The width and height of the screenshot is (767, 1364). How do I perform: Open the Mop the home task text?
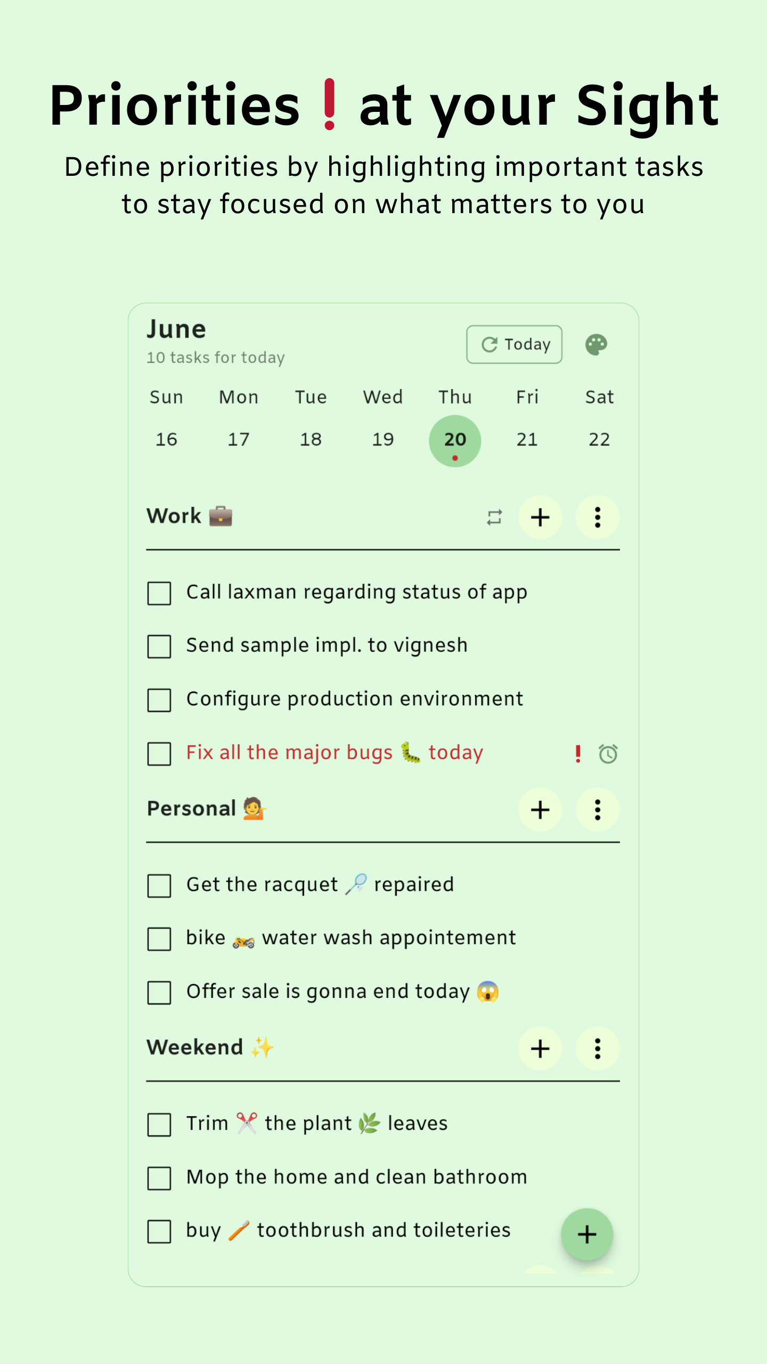point(356,1177)
